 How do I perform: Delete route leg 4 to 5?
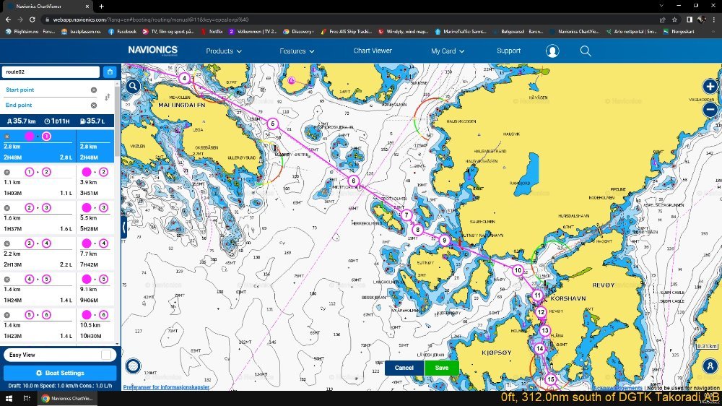click(x=7, y=280)
